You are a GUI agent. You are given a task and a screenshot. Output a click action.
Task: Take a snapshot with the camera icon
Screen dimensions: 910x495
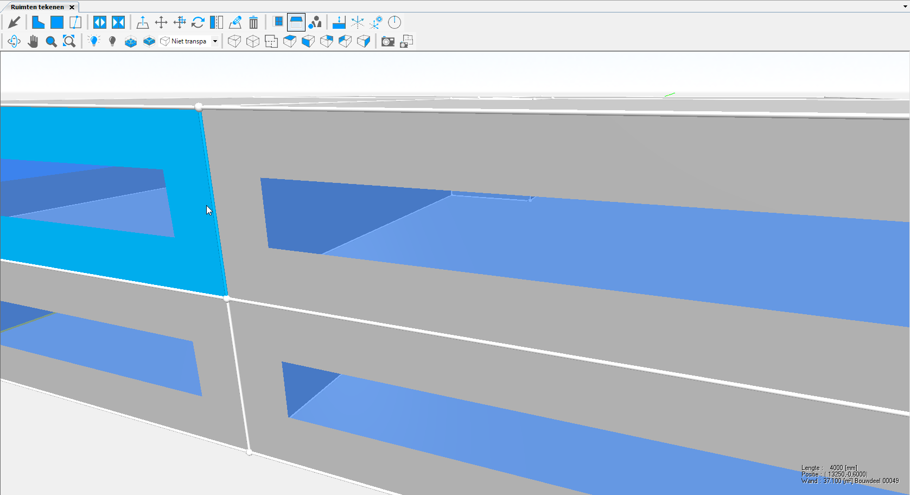(x=387, y=41)
